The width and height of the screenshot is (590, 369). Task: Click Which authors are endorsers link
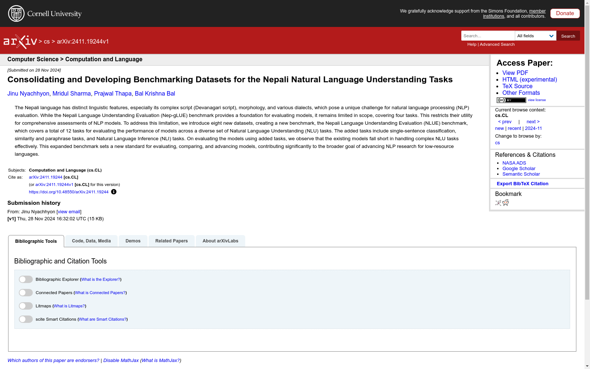click(53, 361)
